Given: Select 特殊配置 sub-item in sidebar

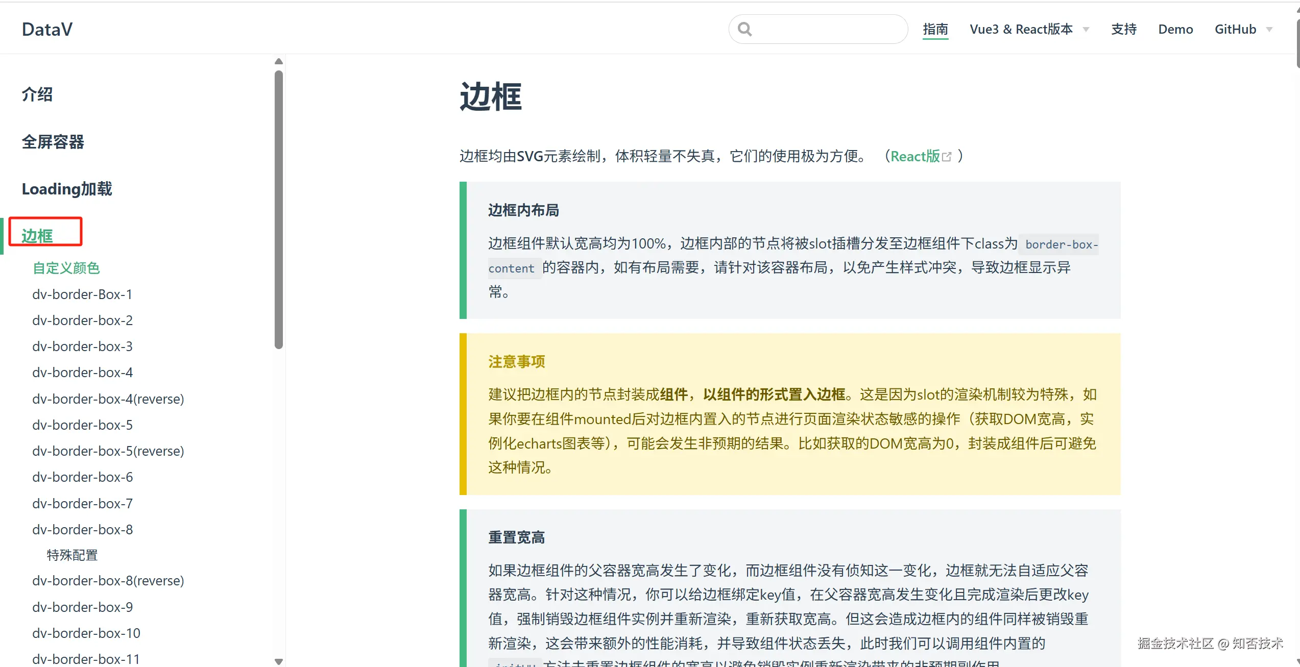Looking at the screenshot, I should [72, 555].
